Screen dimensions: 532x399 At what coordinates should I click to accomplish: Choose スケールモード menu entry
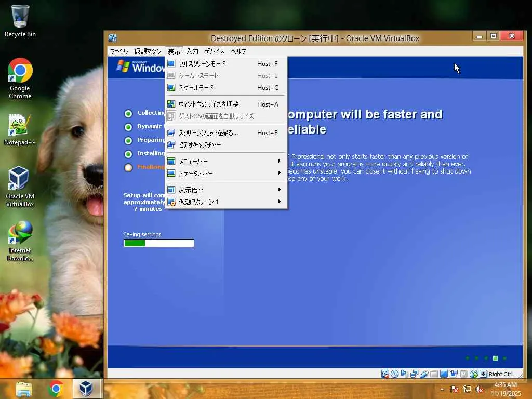point(226,87)
